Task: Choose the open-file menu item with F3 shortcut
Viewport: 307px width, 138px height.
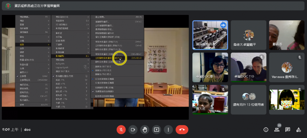Action: tap(33, 17)
